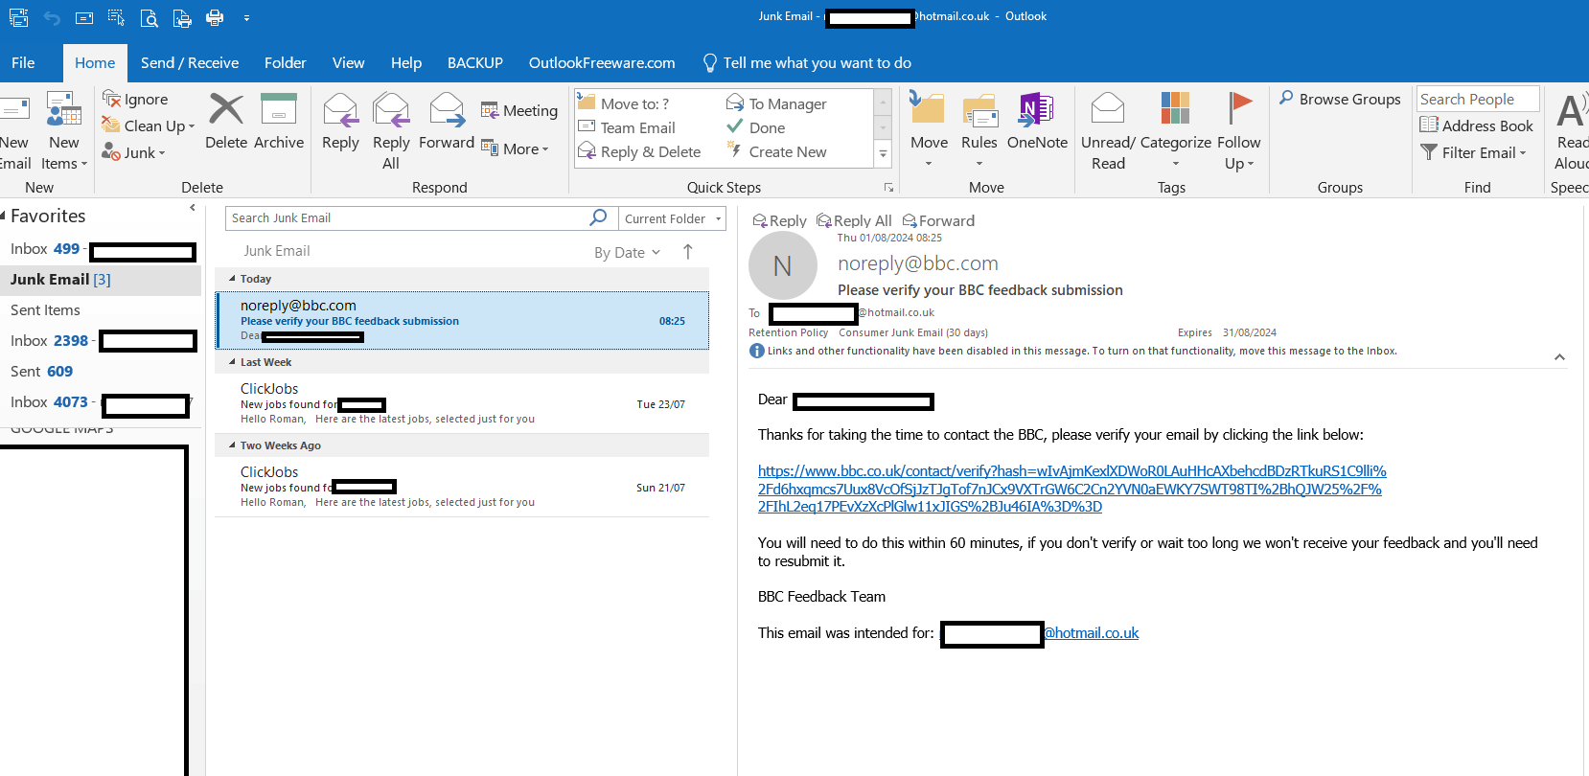Open the Filter Email dropdown

(x=1474, y=152)
